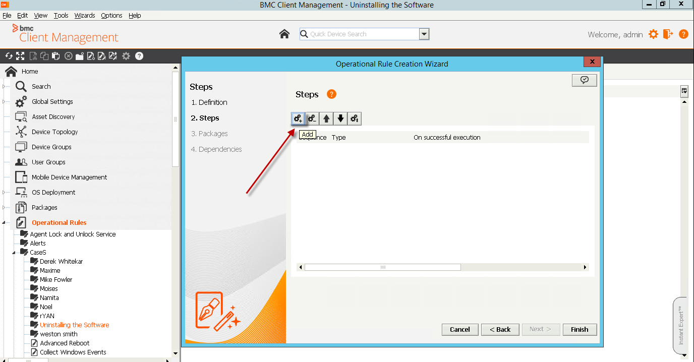The image size is (694, 362).
Task: Collapse the CaseS folder node
Action: (14, 252)
